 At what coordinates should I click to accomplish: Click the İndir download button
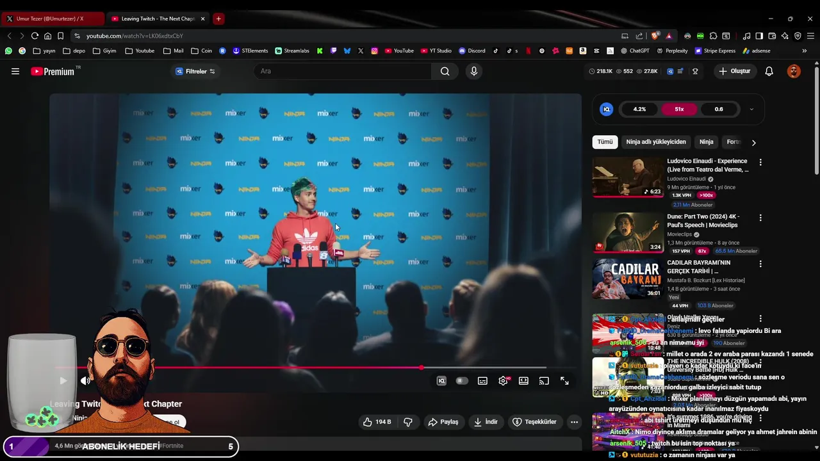coord(486,422)
